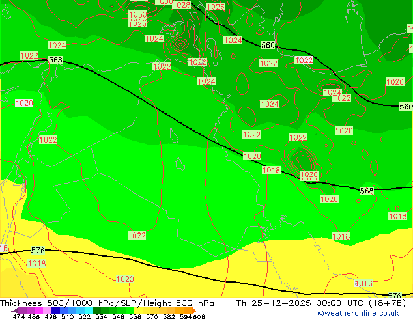Click legend value '510'
The width and height of the screenshot is (413, 319).
pos(68,316)
